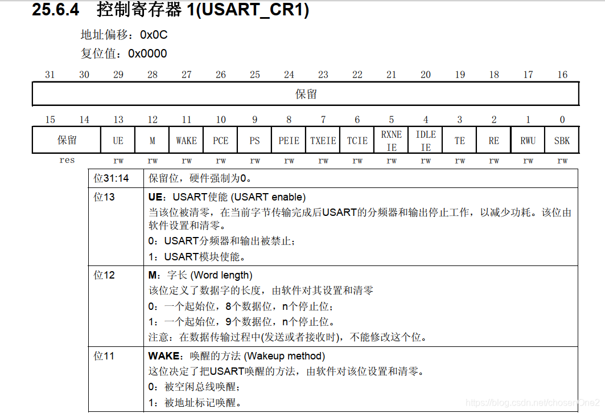Click the TE bit field cell
This screenshot has width=605, height=413.
point(459,140)
